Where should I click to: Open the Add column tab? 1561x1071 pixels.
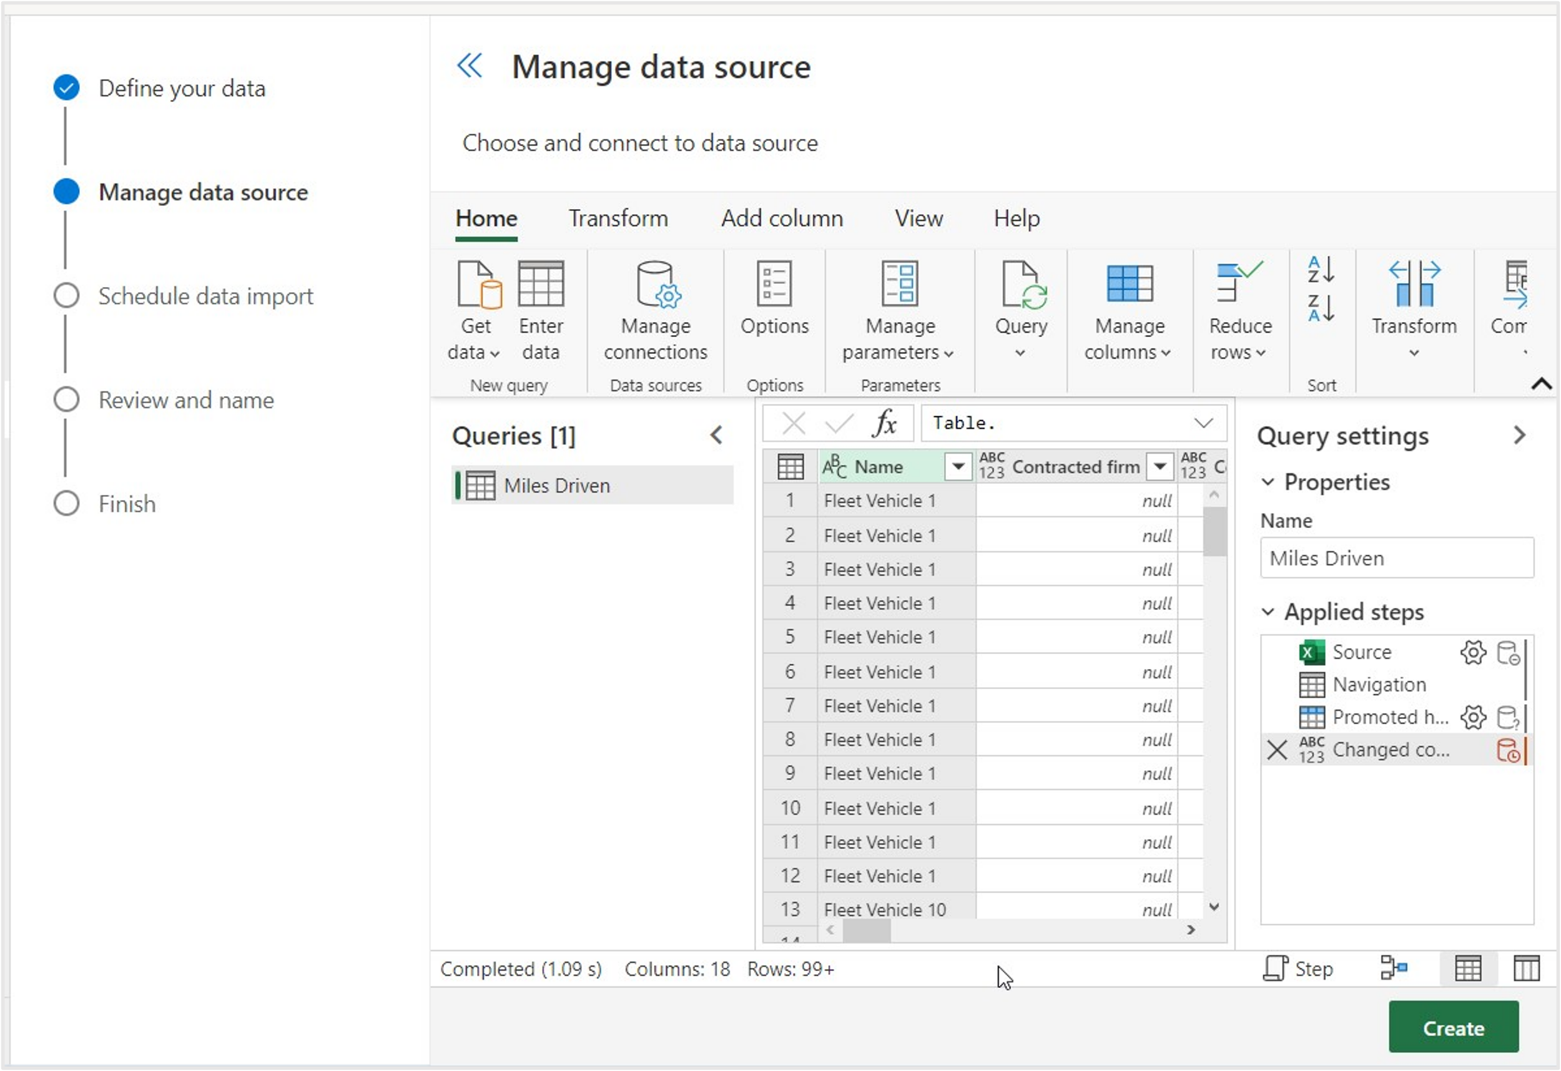click(782, 218)
